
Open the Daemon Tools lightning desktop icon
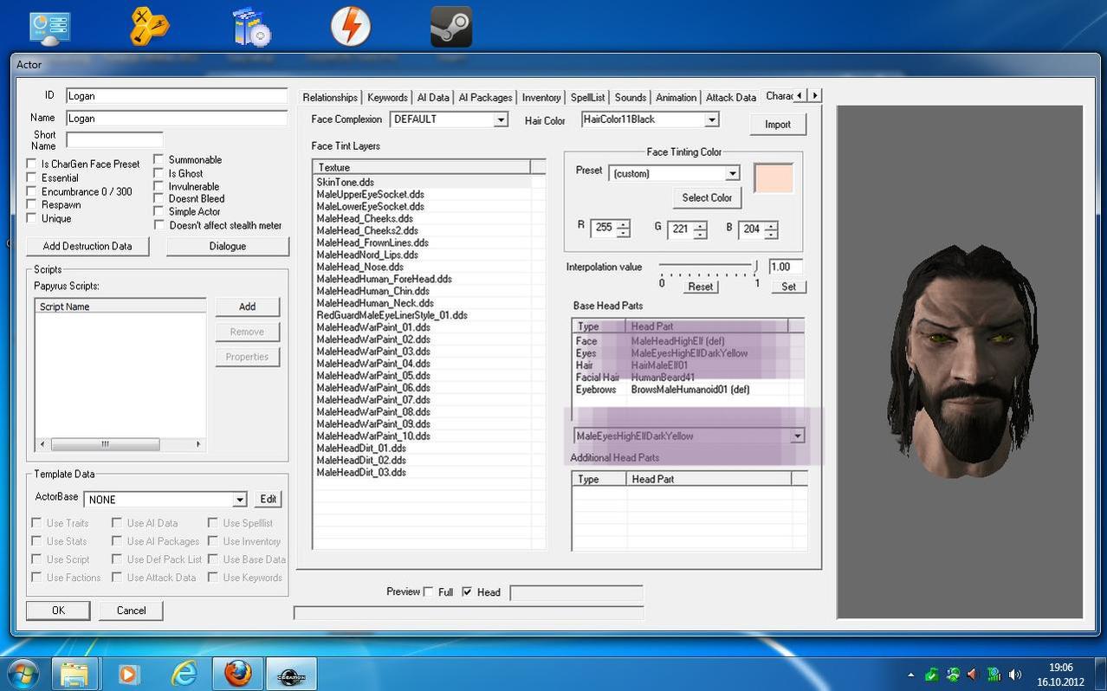[x=351, y=27]
